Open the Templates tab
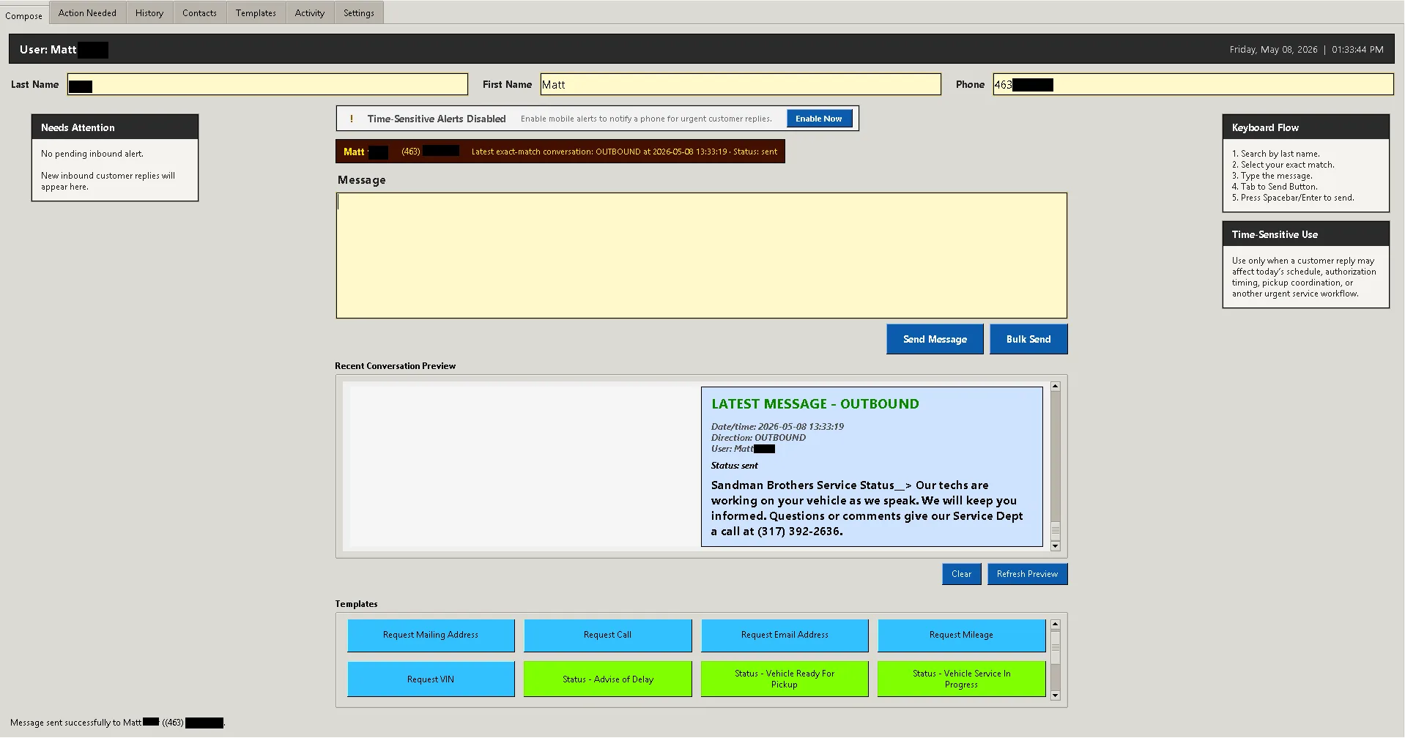Image resolution: width=1405 pixels, height=738 pixels. coord(256,13)
